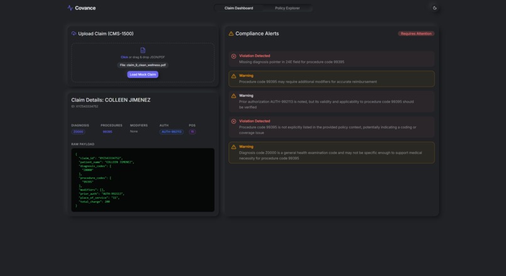Click the Compliance Alerts warning triangle icon
Viewport: 506px width, 276px height.
click(231, 33)
